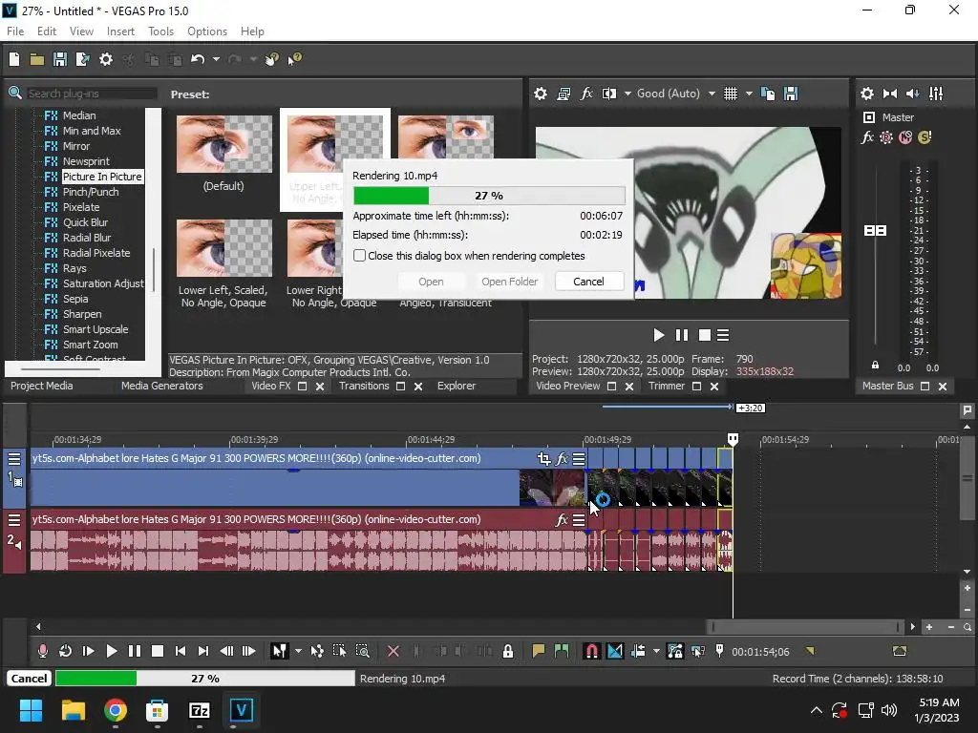The width and height of the screenshot is (978, 733).
Task: Click the Undo arrow icon
Action: (198, 59)
